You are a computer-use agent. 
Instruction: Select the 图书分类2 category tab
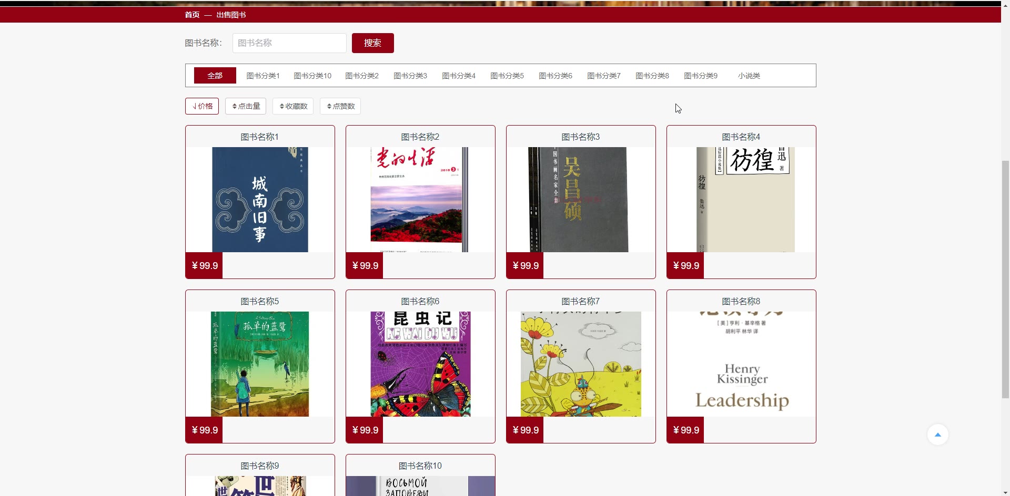[x=362, y=76]
